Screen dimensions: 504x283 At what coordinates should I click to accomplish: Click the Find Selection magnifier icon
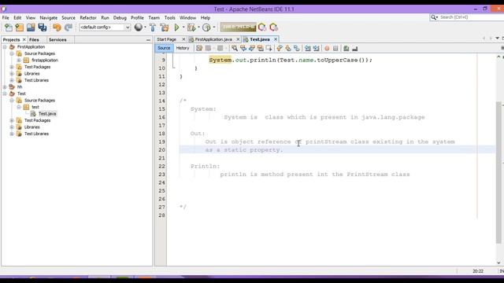pyautogui.click(x=235, y=49)
